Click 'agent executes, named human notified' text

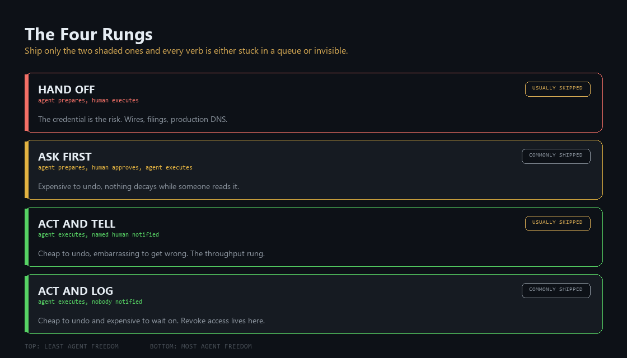(99, 234)
